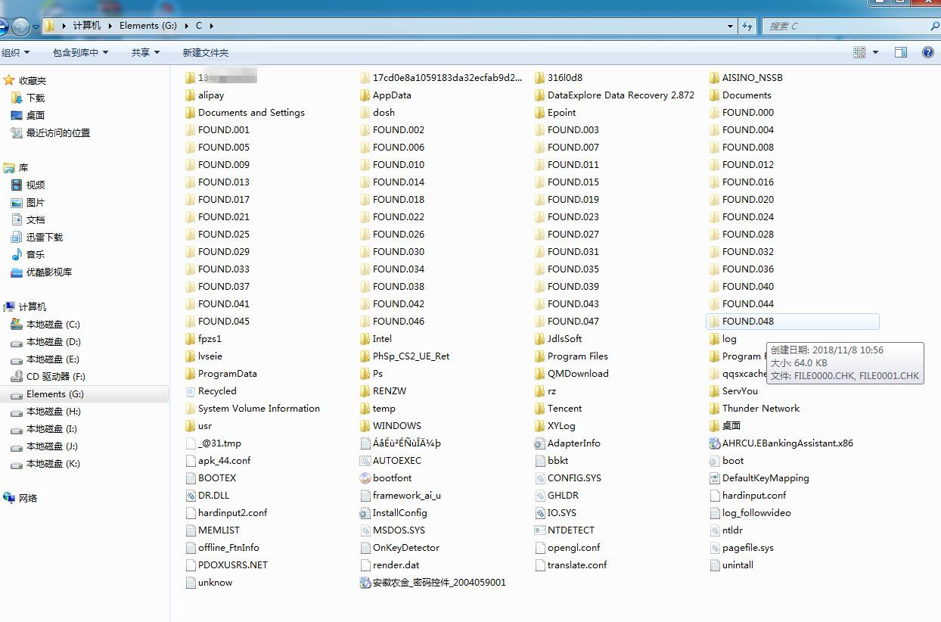Click Elements (G:) in the address breadcrumb

pos(148,26)
